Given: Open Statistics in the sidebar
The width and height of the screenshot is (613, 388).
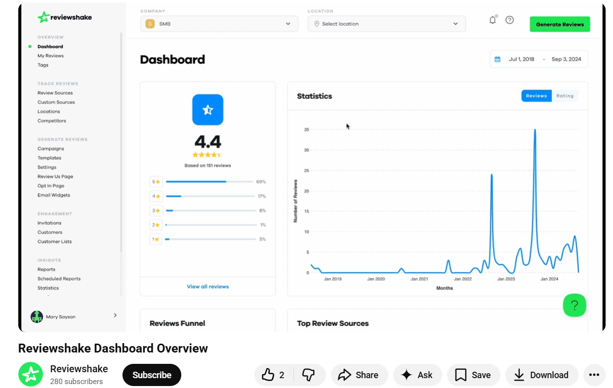Looking at the screenshot, I should pos(48,288).
